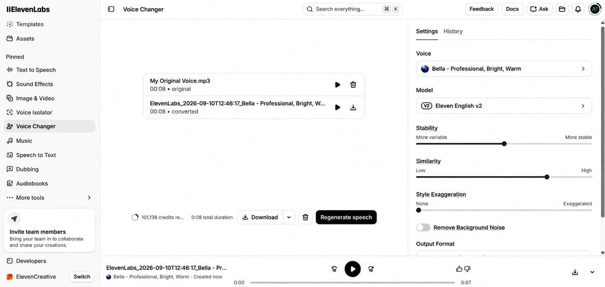
Task: Download from the bottom player bar
Action: click(x=575, y=272)
